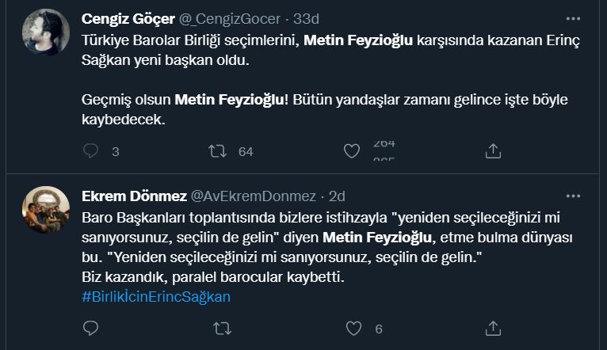The image size is (607, 350).
Task: Open more options for Cengiz Göçer's tweet
Action: pyautogui.click(x=572, y=18)
